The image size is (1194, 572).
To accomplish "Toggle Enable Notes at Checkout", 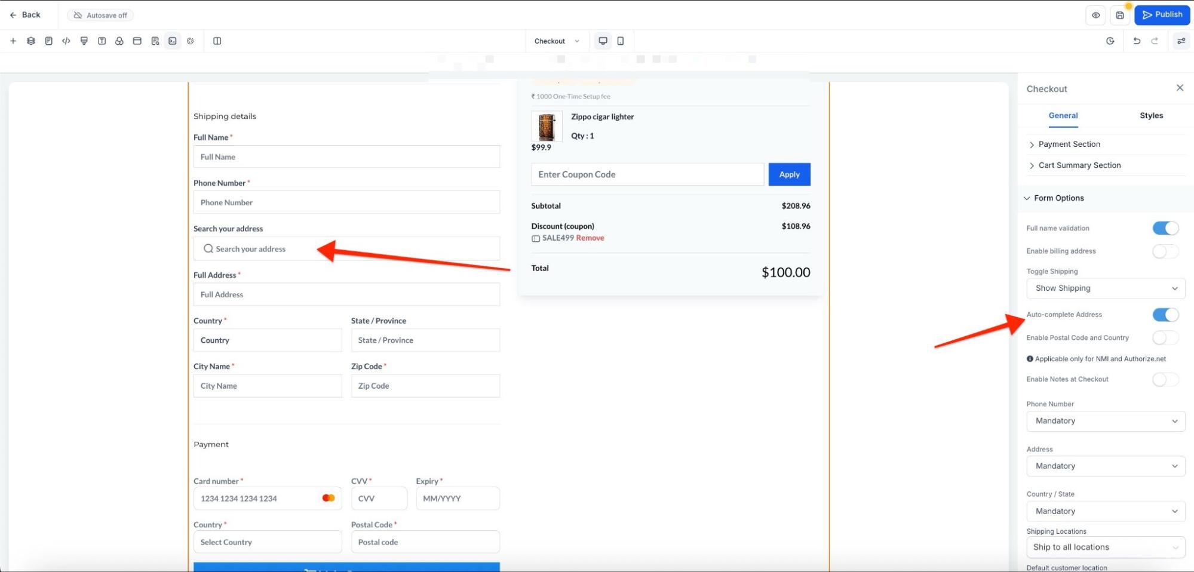I will 1165,380.
